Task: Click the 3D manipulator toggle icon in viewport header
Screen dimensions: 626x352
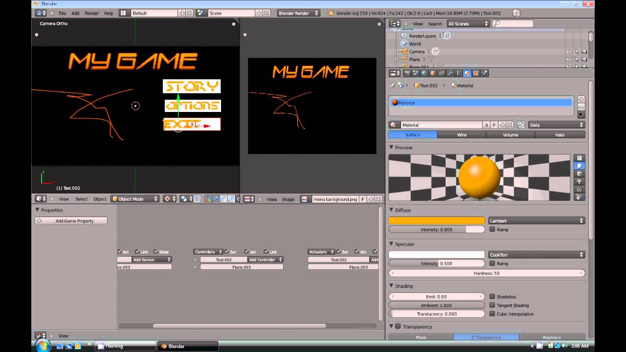Action: (x=209, y=199)
